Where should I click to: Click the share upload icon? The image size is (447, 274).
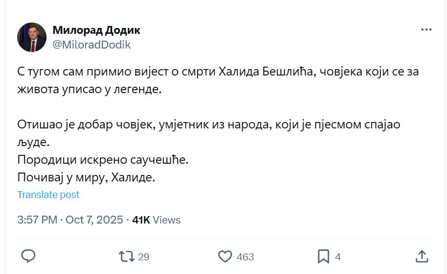pos(422,256)
